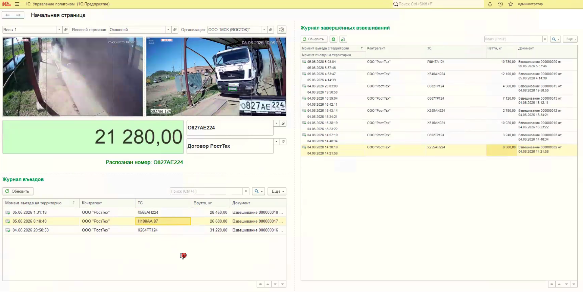Select completed weighing row Р904ТА124
The height and width of the screenshot is (292, 583).
coord(439,65)
